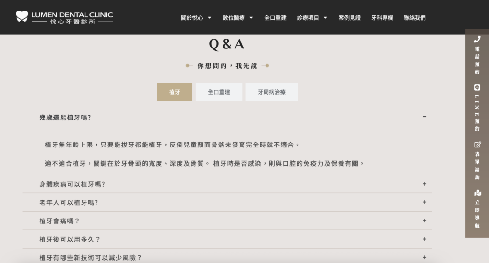This screenshot has width=489, height=263.
Task: Go to 全口重建 in the top navigation
Action: [275, 18]
